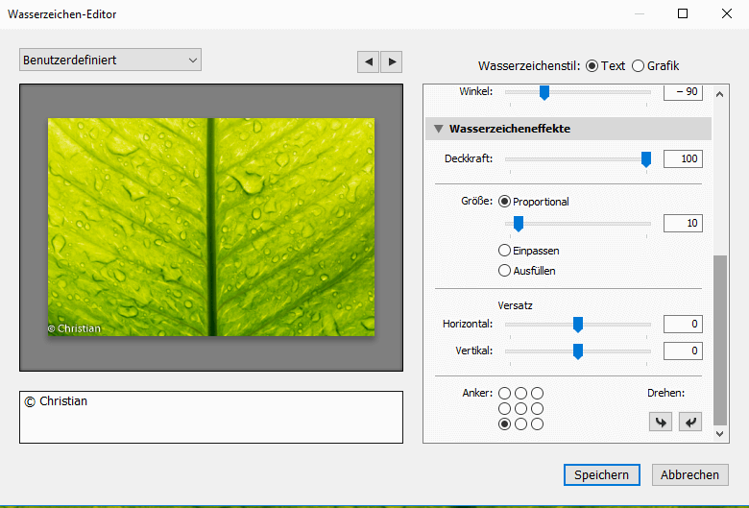Click the Vertikal offset value field

coord(683,351)
